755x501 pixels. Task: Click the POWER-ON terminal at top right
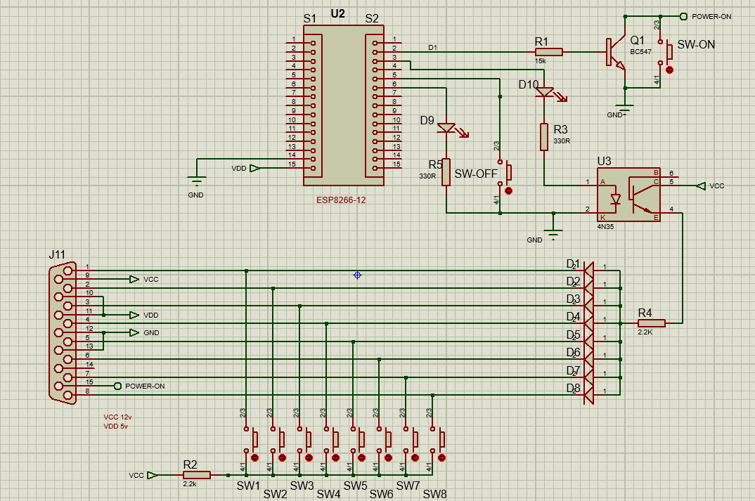[682, 16]
